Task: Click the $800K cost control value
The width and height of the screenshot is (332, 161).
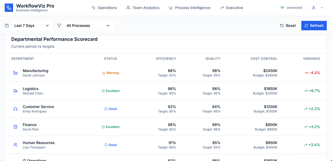Action: point(271,125)
